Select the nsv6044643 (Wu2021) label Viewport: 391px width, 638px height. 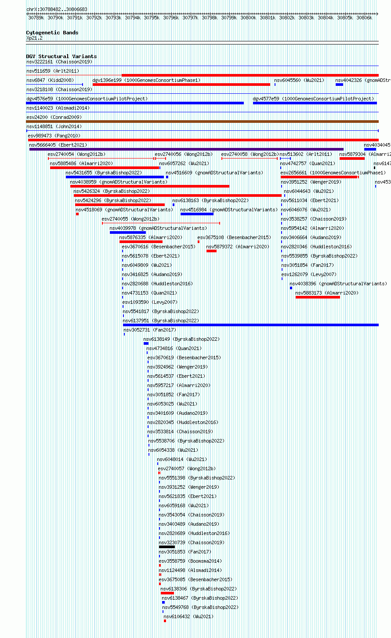[309, 192]
